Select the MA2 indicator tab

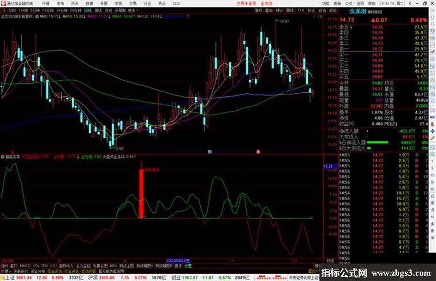coord(113,266)
